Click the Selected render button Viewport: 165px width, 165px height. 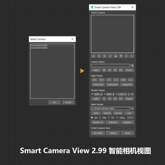pyautogui.click(x=113, y=122)
